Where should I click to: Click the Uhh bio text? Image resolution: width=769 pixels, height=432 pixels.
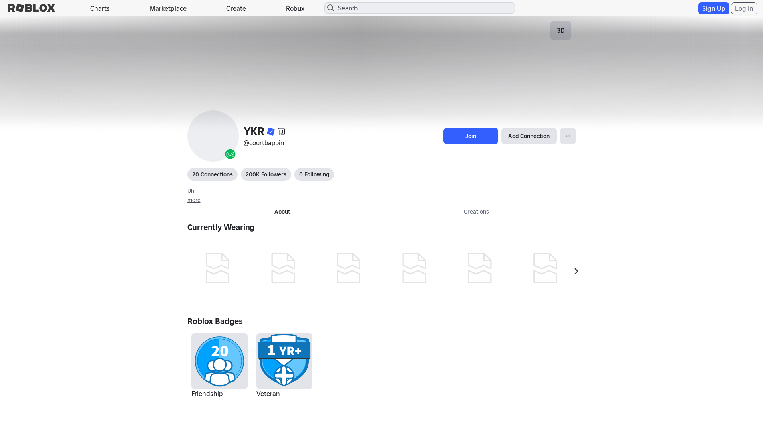coord(192,191)
